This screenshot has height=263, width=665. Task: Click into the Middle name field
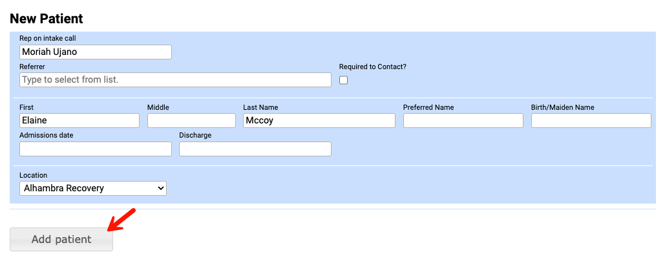191,120
